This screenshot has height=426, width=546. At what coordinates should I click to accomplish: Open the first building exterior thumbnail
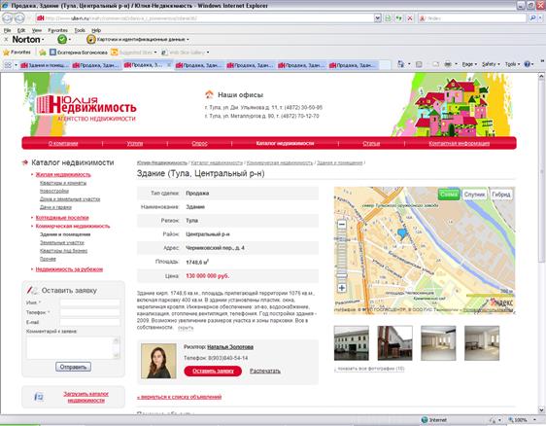click(352, 343)
